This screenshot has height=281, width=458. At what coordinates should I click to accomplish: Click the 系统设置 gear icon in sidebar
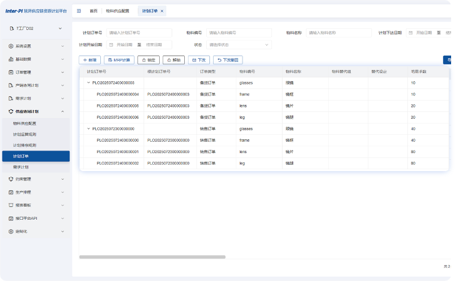[11, 46]
